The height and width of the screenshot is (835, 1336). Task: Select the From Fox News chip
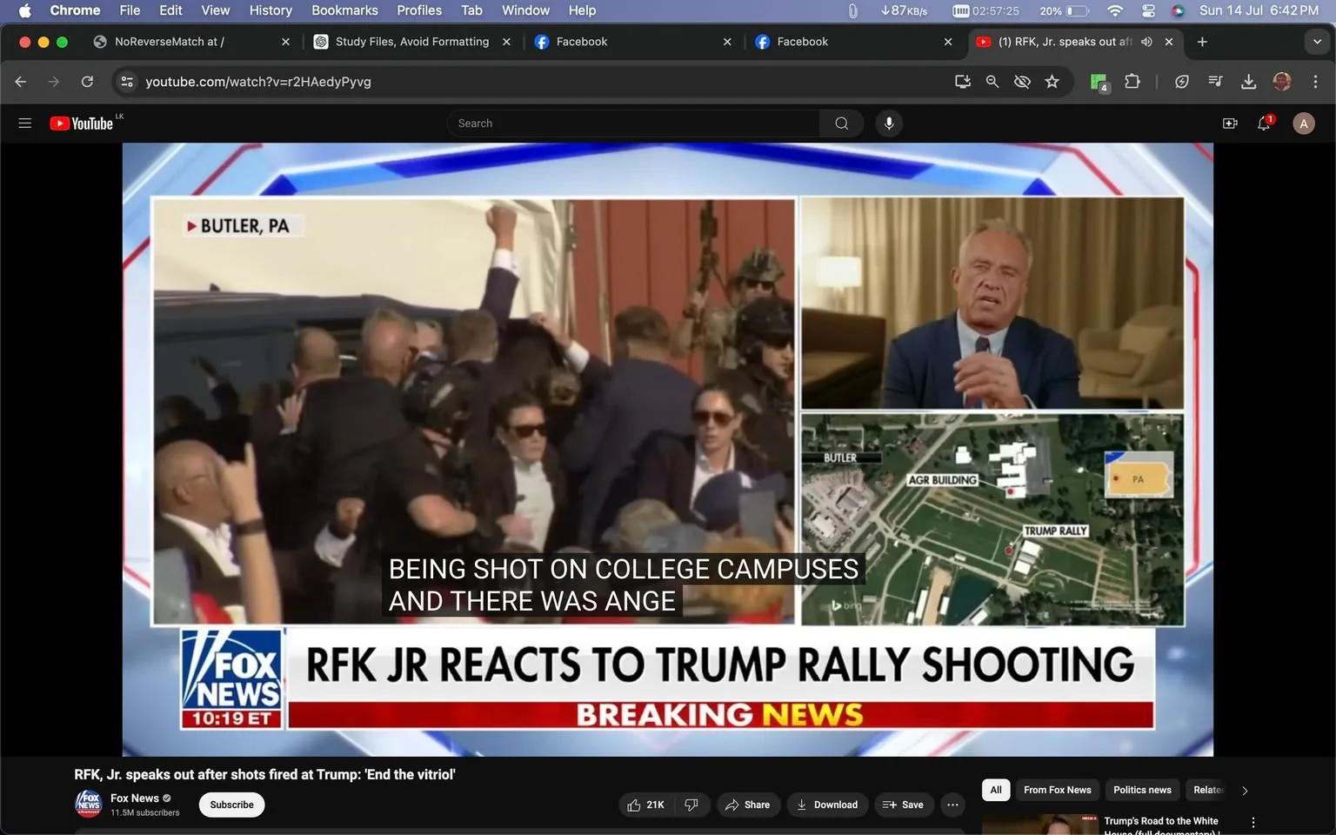(1057, 790)
